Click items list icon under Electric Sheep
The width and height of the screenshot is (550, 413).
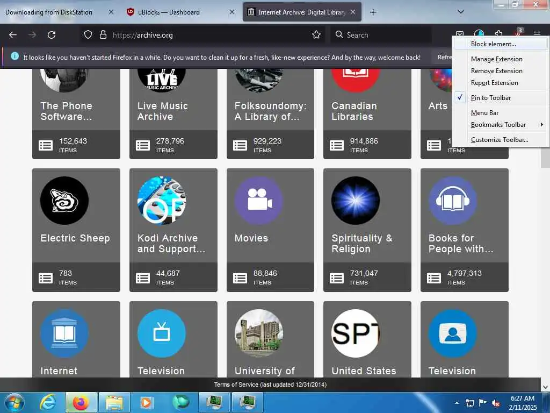point(46,278)
